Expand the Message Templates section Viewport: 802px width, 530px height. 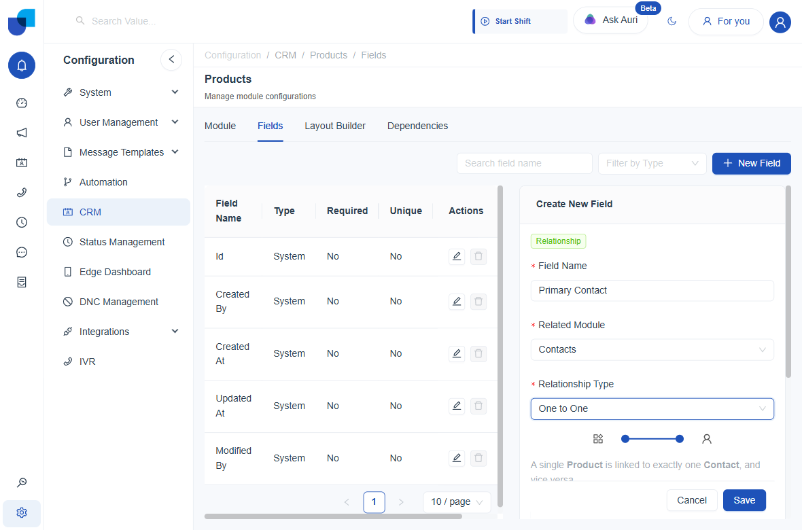pos(118,152)
